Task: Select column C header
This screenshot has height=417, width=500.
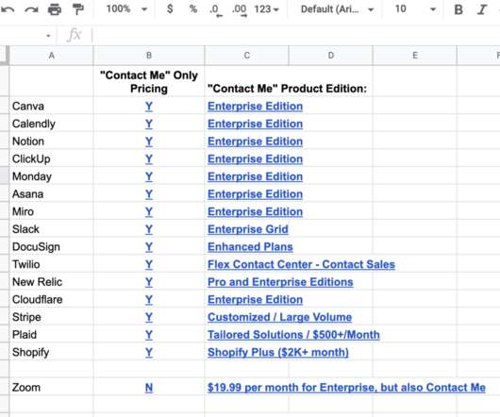Action: tap(246, 56)
